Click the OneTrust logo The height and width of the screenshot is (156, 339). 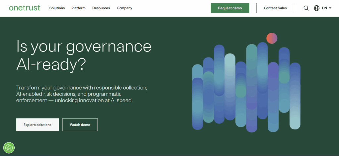pyautogui.click(x=24, y=8)
